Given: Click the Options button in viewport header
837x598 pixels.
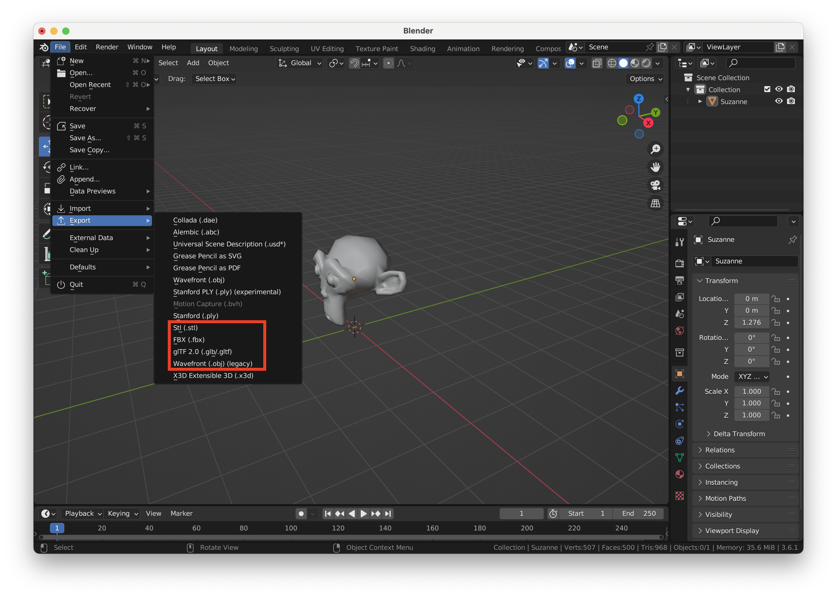Looking at the screenshot, I should coord(645,79).
